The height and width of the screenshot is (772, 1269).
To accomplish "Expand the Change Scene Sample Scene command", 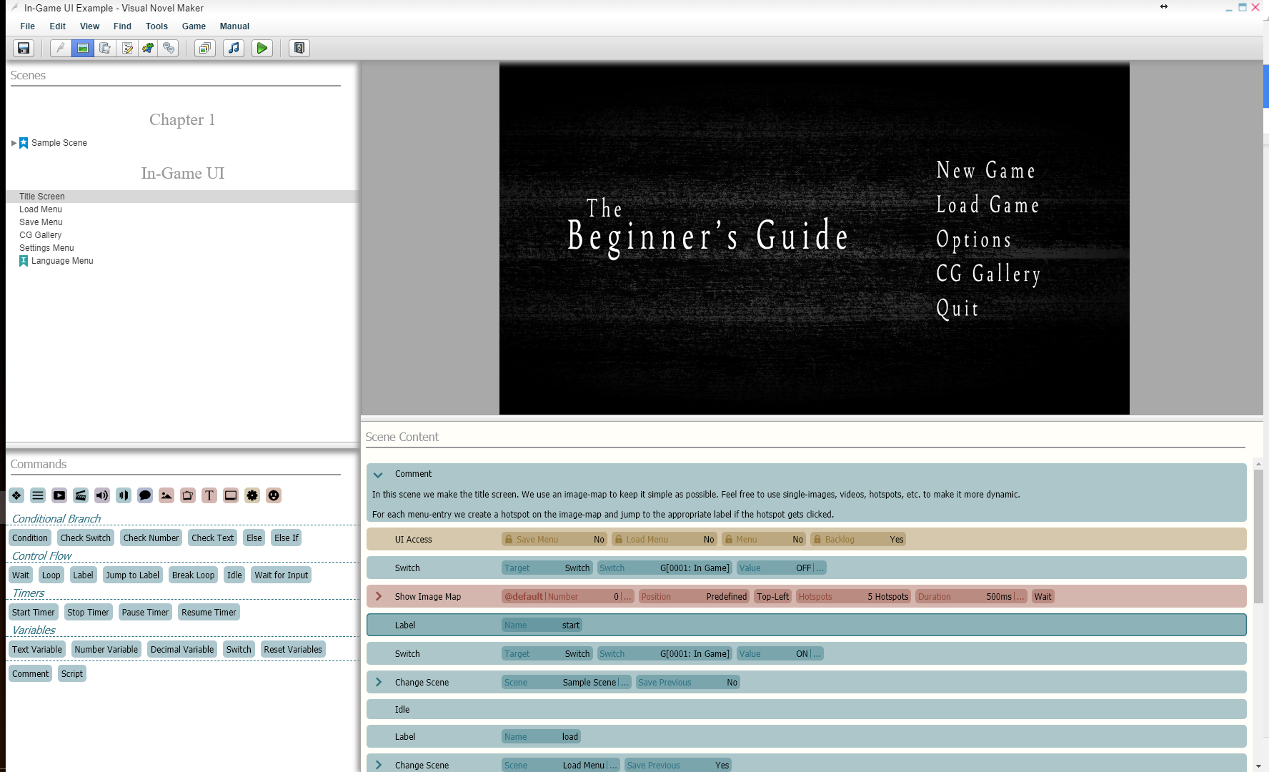I will point(379,682).
